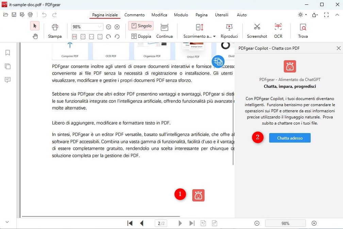This screenshot has height=229, width=343.
Task: Click the page number field 2/2
Action: click(161, 223)
